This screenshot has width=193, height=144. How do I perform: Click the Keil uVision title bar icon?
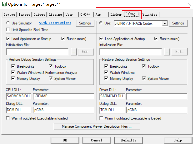(4, 4)
